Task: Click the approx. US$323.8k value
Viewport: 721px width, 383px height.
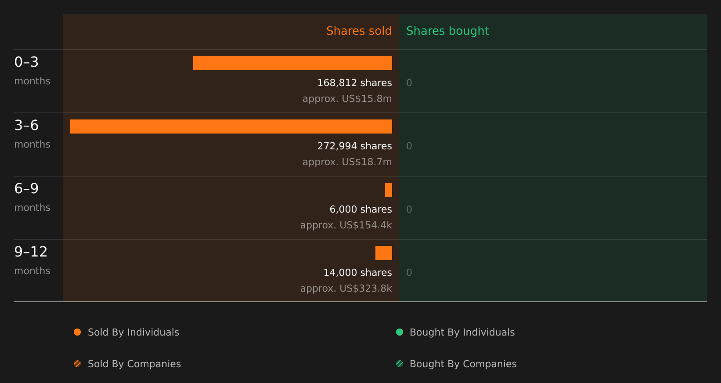Action: [346, 289]
